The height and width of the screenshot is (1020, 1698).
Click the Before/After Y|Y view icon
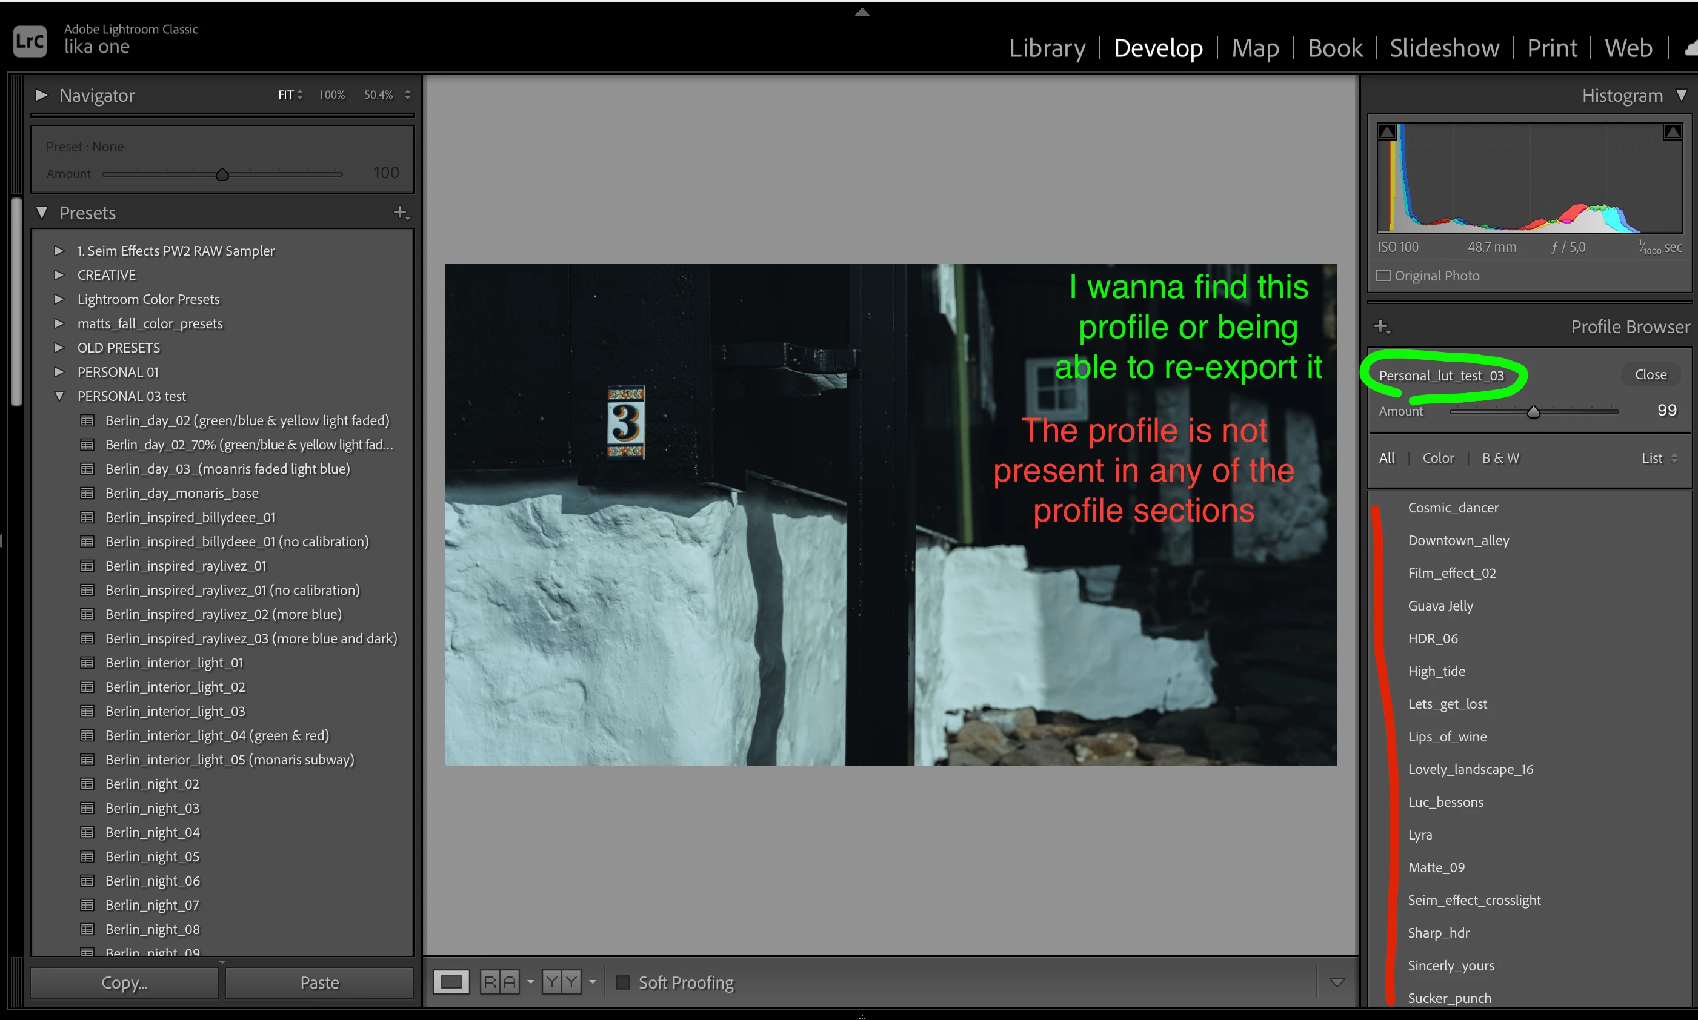click(x=561, y=982)
